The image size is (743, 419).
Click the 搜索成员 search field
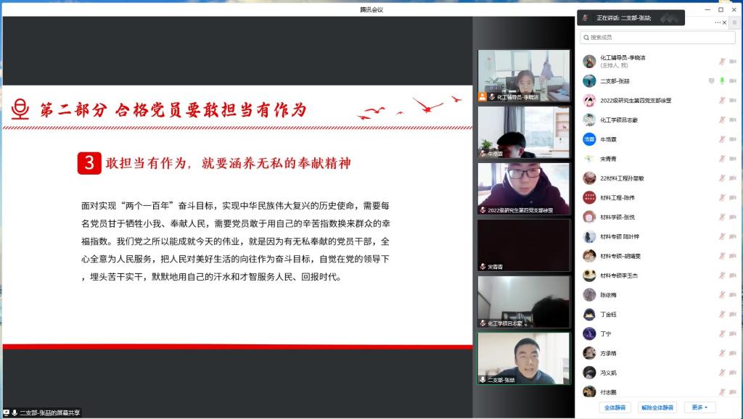point(657,38)
